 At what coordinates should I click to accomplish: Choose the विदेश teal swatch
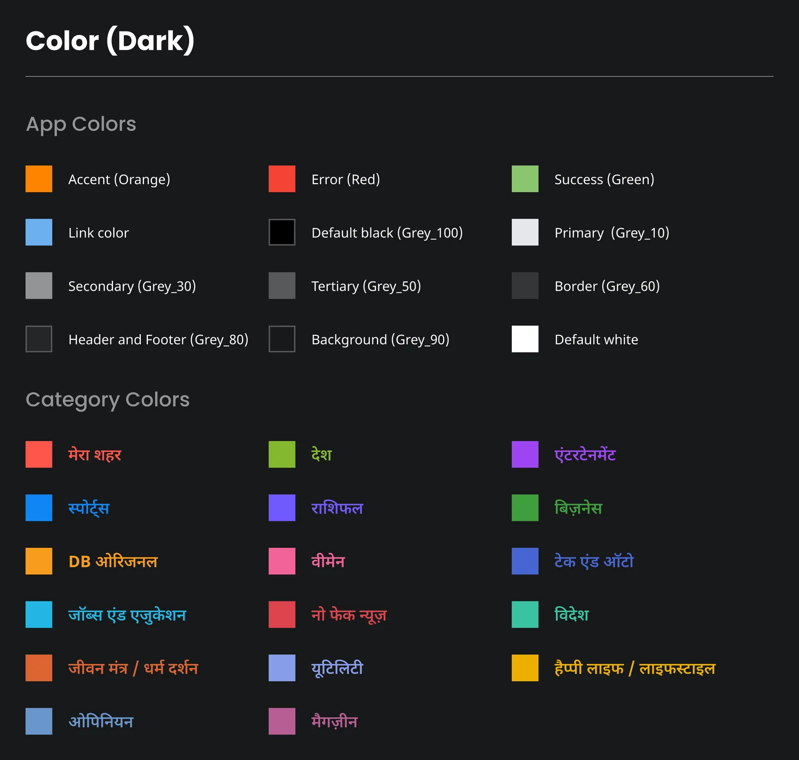point(525,614)
